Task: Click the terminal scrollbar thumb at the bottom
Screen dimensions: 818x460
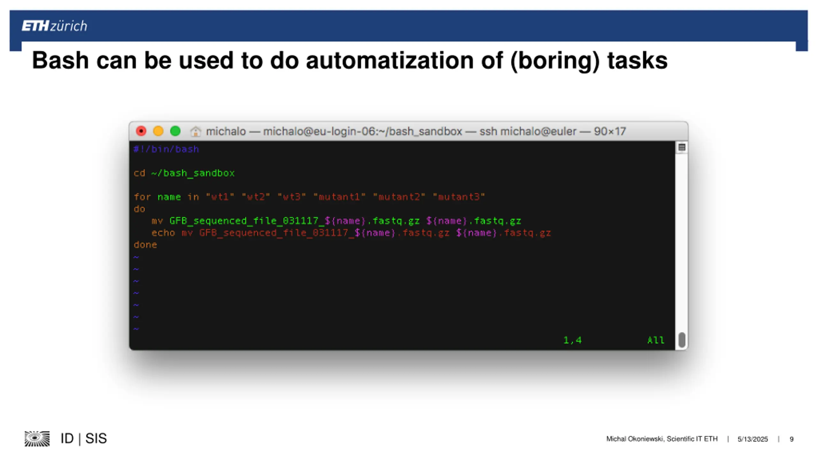Action: pos(682,340)
